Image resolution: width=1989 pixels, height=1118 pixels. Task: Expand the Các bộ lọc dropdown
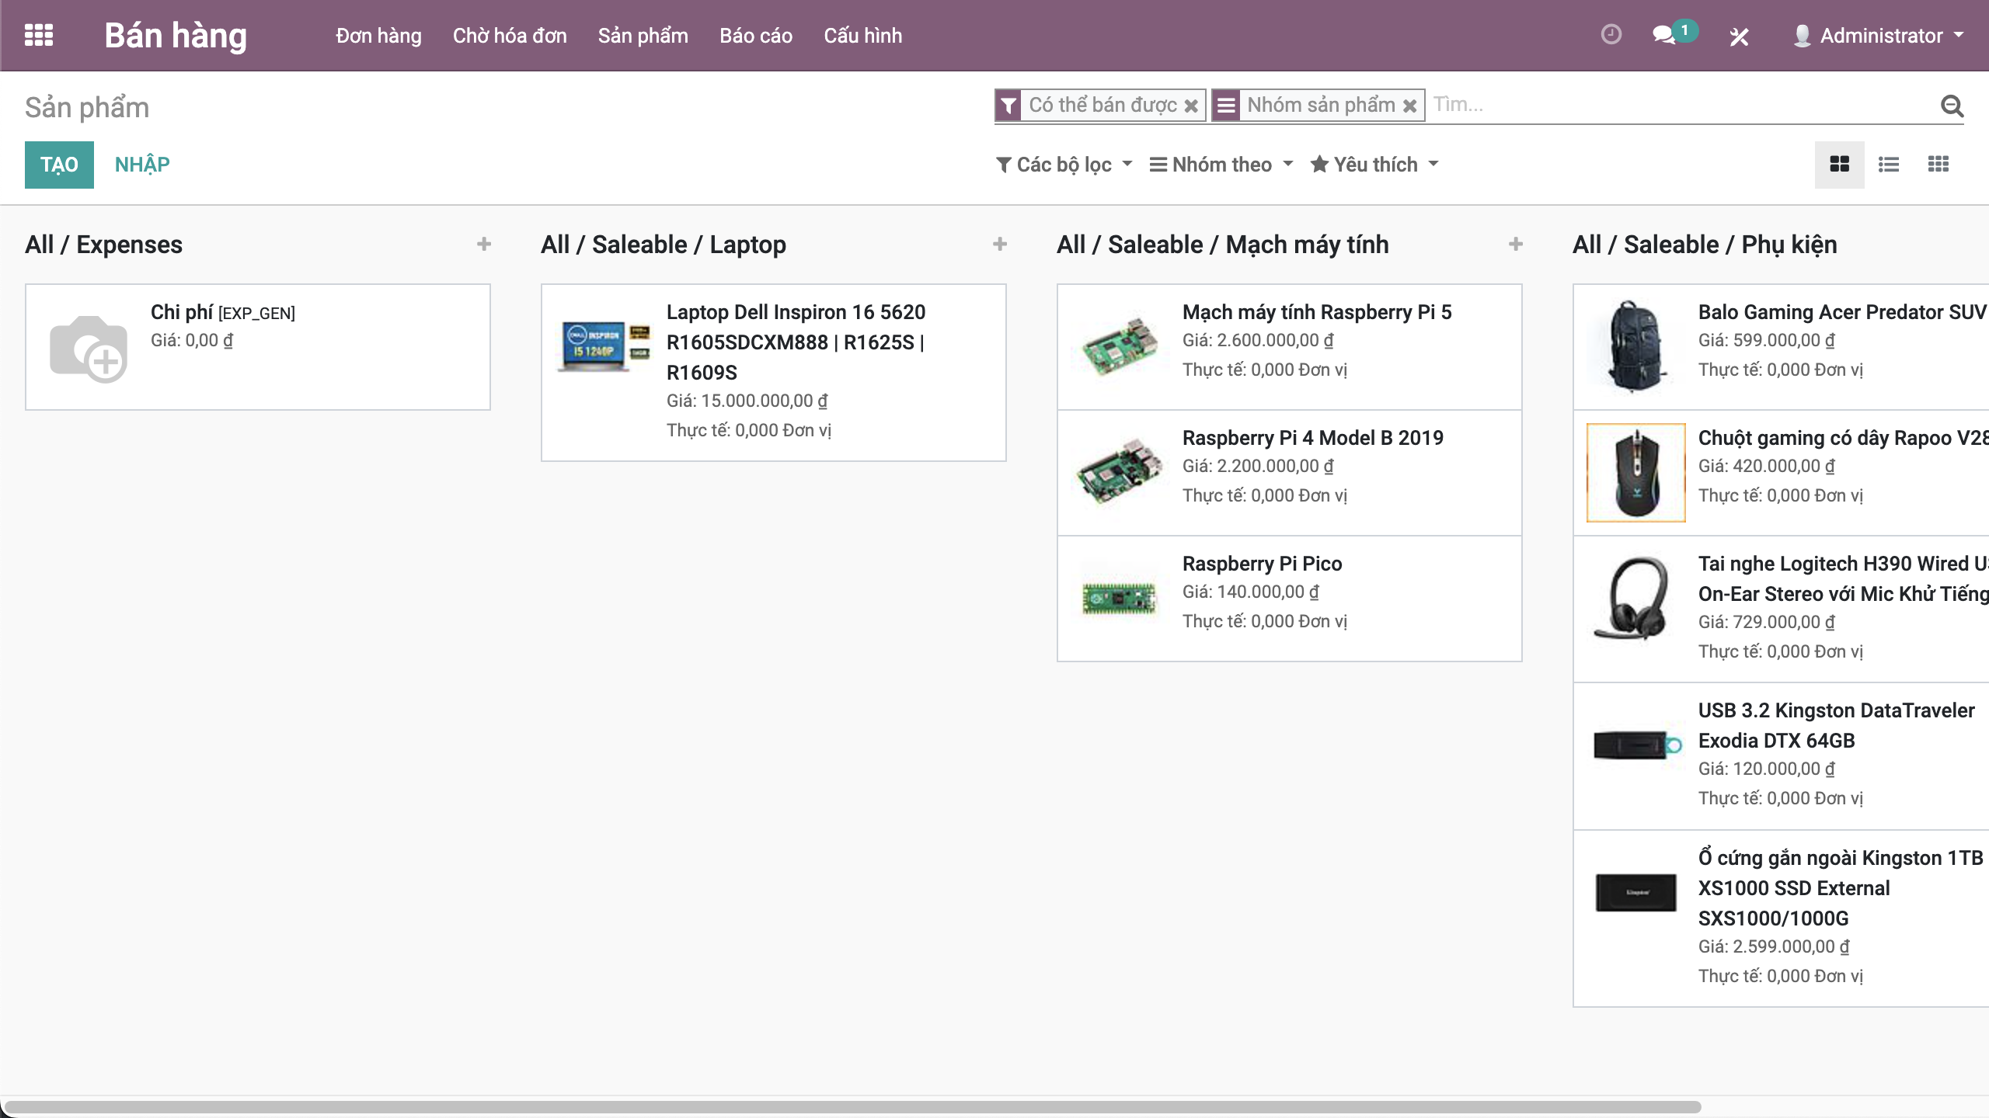(1064, 165)
